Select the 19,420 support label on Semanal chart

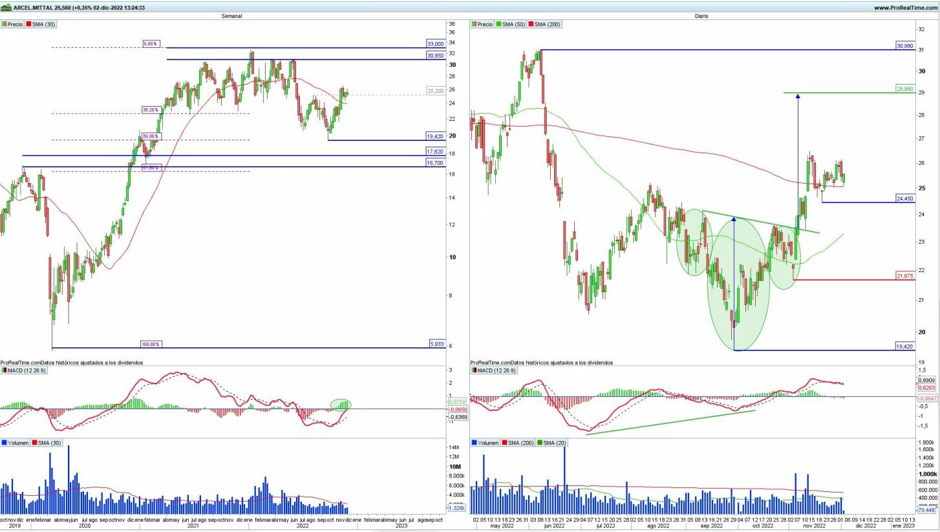pyautogui.click(x=435, y=136)
